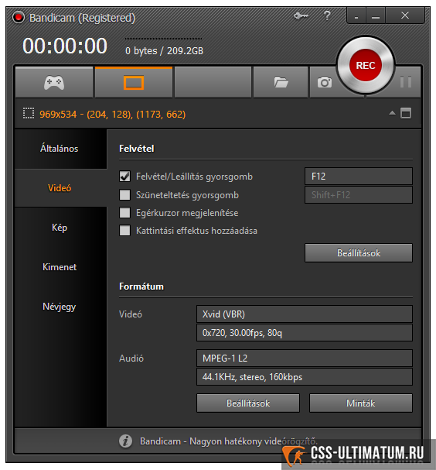436x470 pixels.
Task: Click the 969x534 capture area text
Action: pyautogui.click(x=113, y=114)
